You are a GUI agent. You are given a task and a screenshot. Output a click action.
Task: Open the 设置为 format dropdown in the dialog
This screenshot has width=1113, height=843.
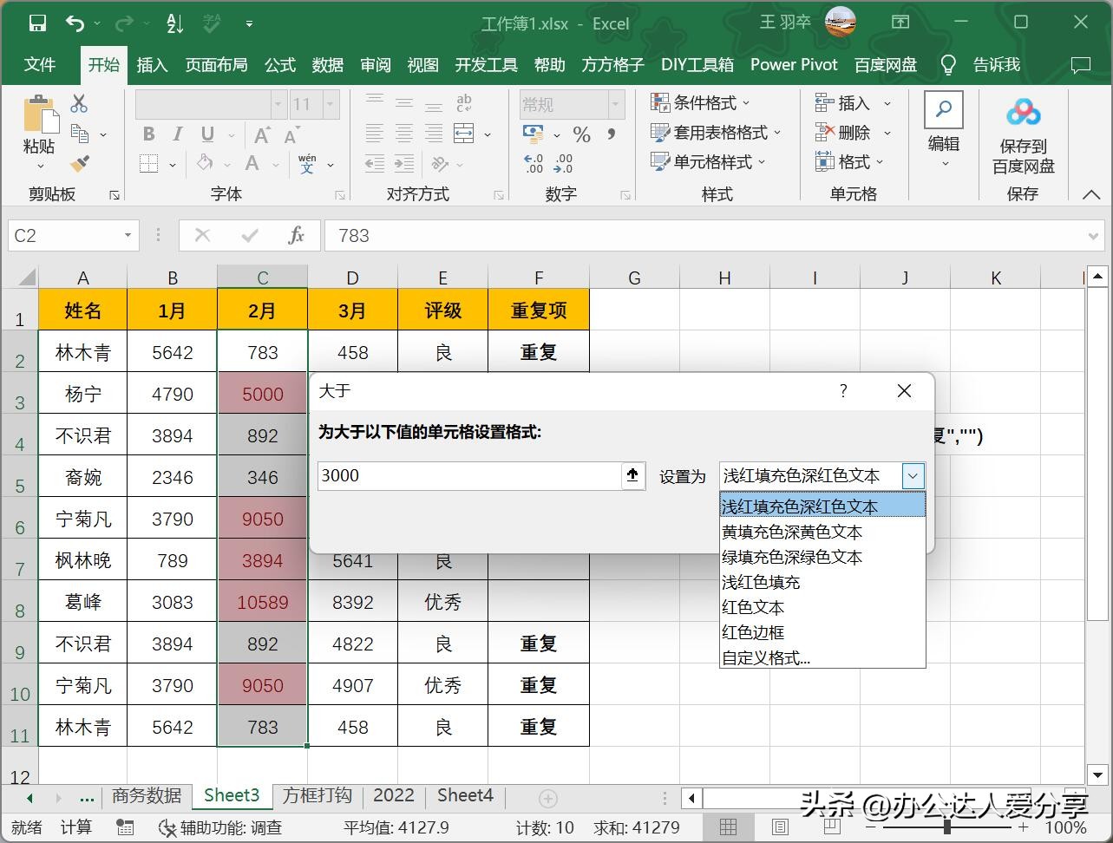pos(913,475)
